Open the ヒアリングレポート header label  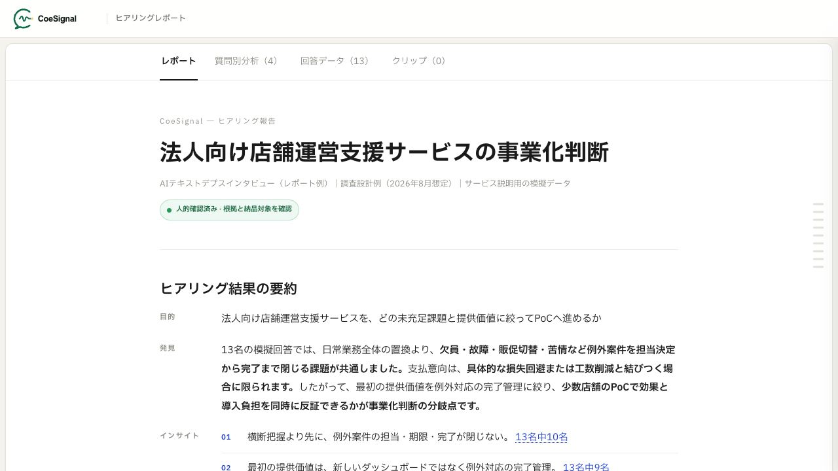(x=151, y=18)
